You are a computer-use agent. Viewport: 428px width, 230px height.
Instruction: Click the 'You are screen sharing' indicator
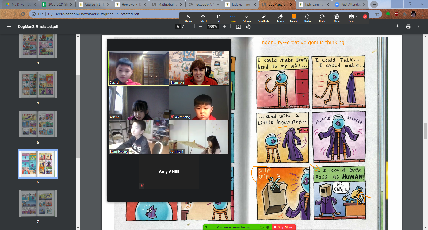233,227
